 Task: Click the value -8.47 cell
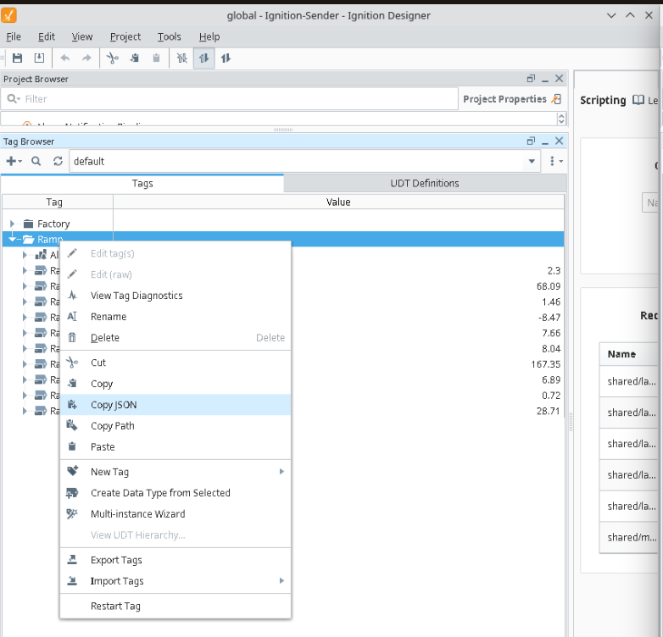tap(549, 318)
